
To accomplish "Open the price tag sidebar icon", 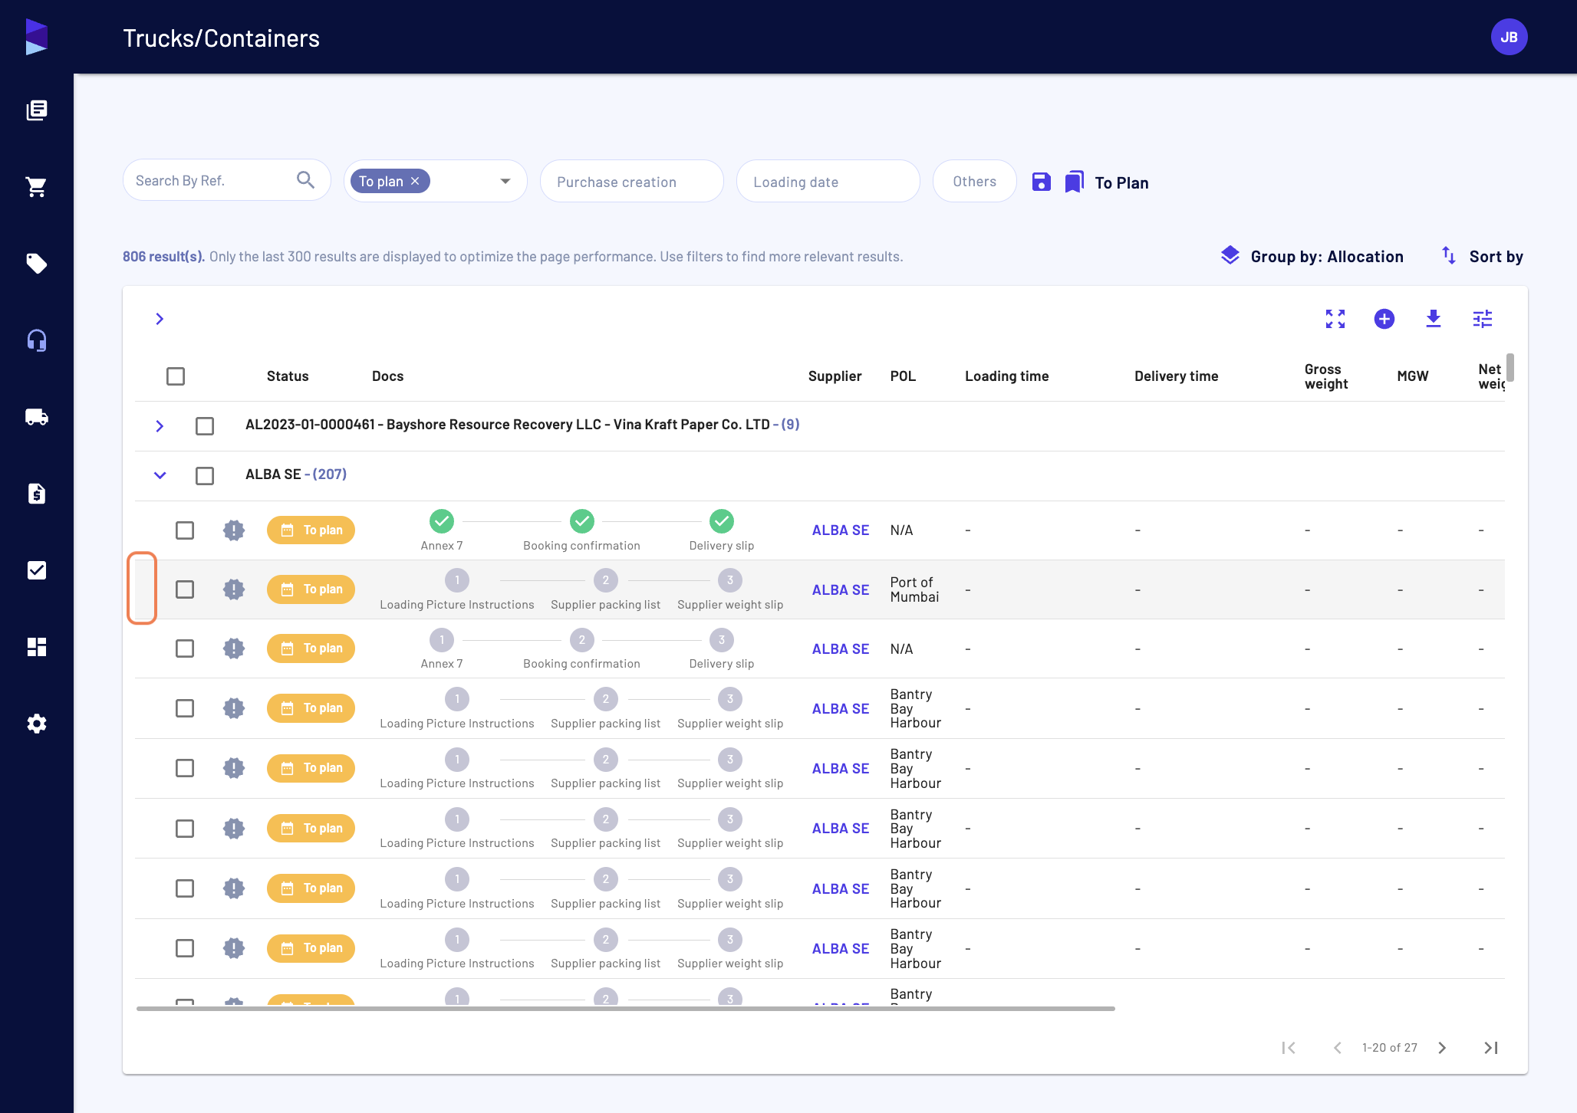I will (37, 264).
